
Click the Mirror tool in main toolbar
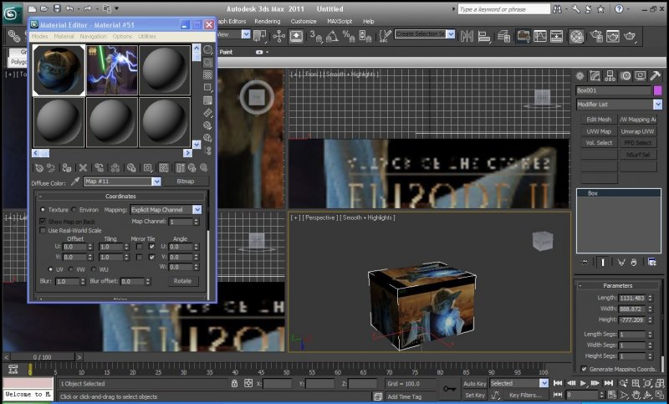tap(467, 36)
